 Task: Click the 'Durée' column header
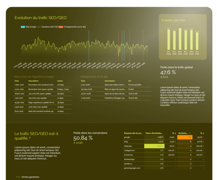pyautogui.click(x=60, y=81)
